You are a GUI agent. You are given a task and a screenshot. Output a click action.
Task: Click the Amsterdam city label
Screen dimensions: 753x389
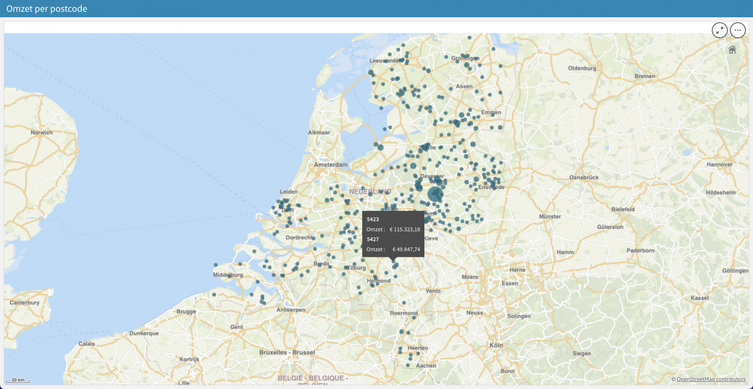click(x=330, y=165)
